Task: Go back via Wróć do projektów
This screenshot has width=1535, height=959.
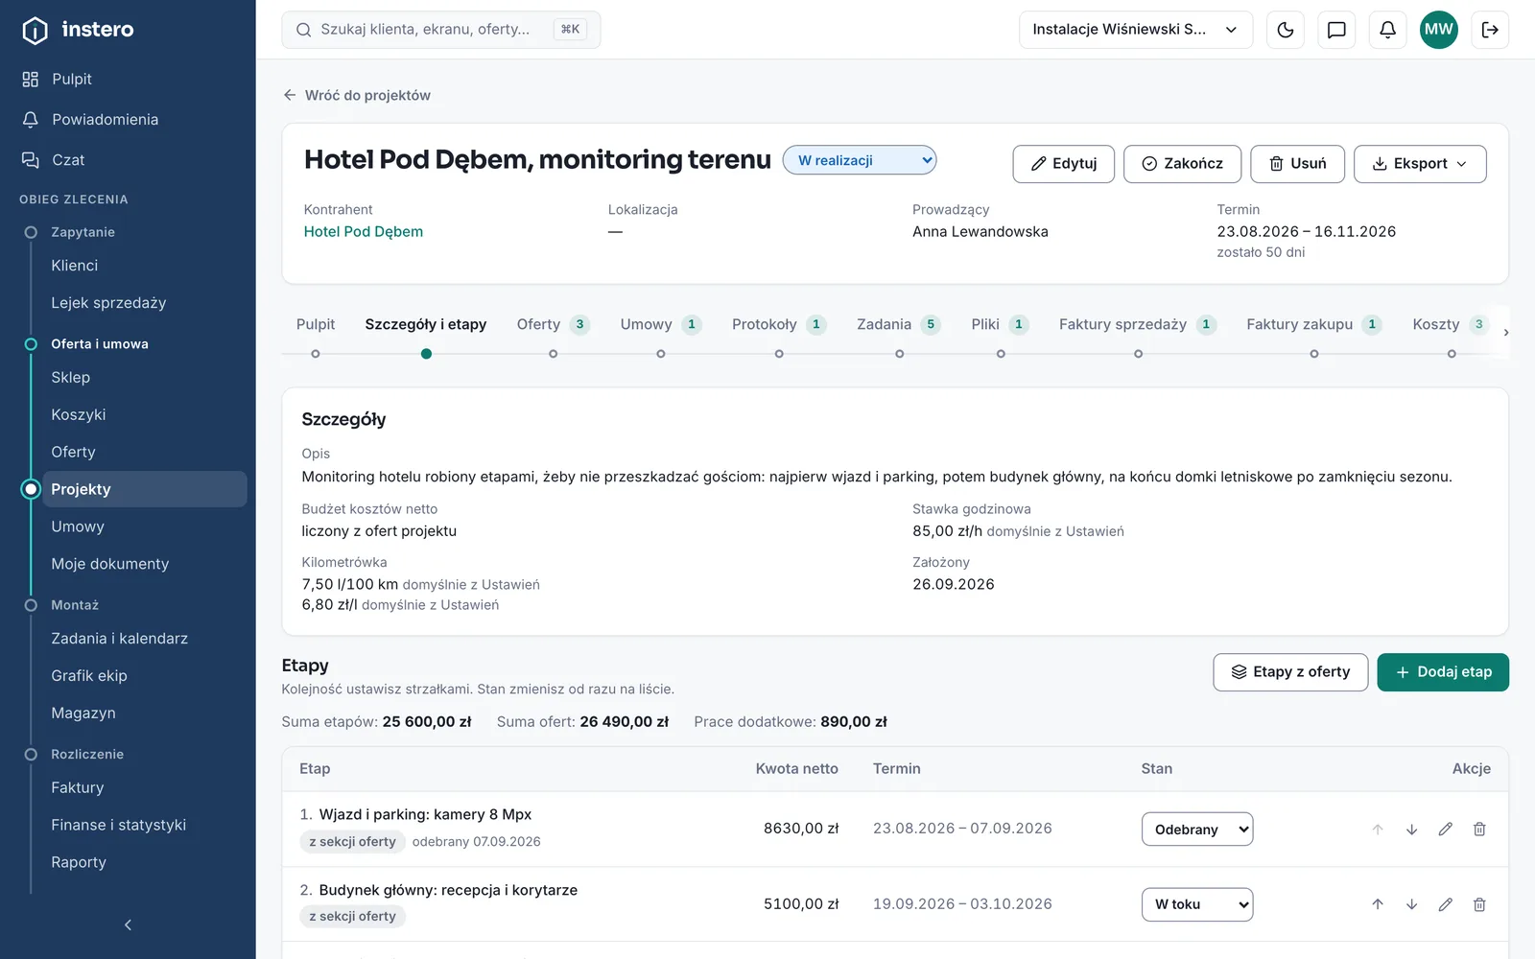Action: (357, 95)
